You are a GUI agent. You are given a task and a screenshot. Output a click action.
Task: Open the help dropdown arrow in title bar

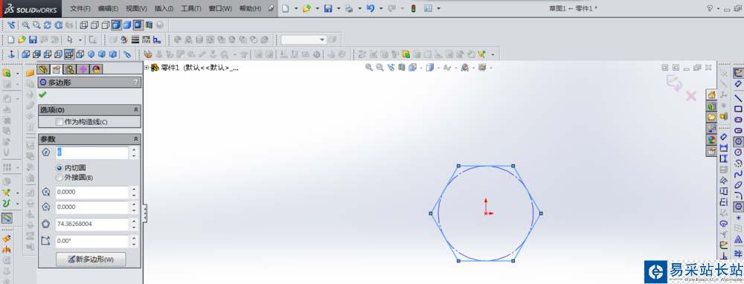coord(719,8)
